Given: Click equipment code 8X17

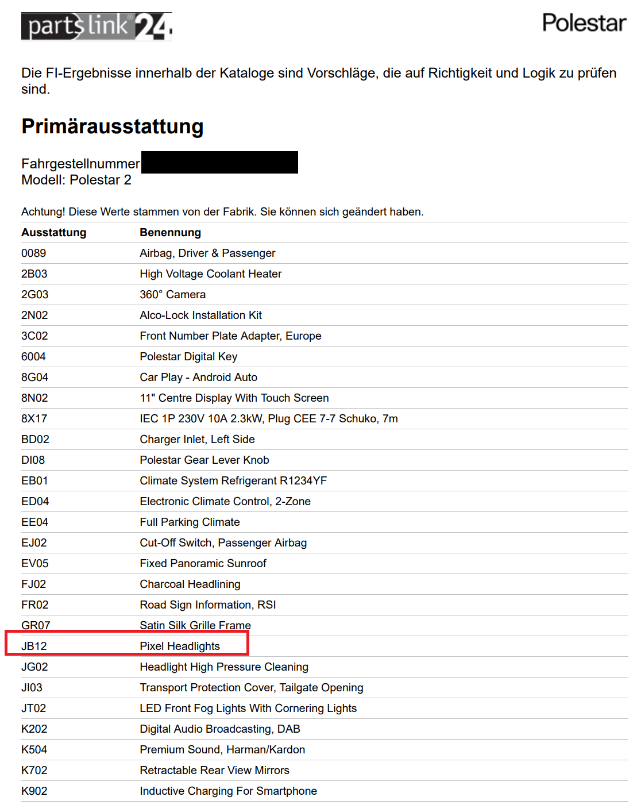Looking at the screenshot, I should click(x=34, y=418).
